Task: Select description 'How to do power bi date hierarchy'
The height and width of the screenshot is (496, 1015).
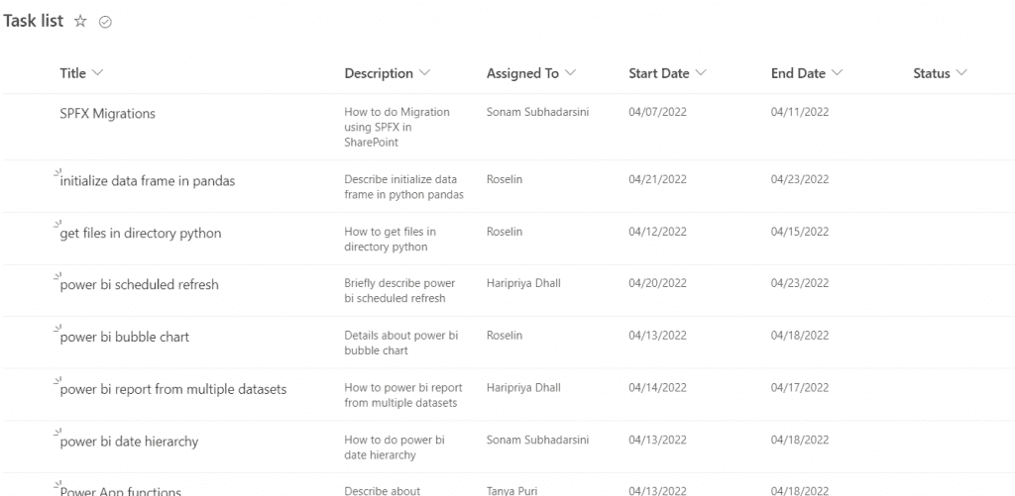Action: coord(395,447)
